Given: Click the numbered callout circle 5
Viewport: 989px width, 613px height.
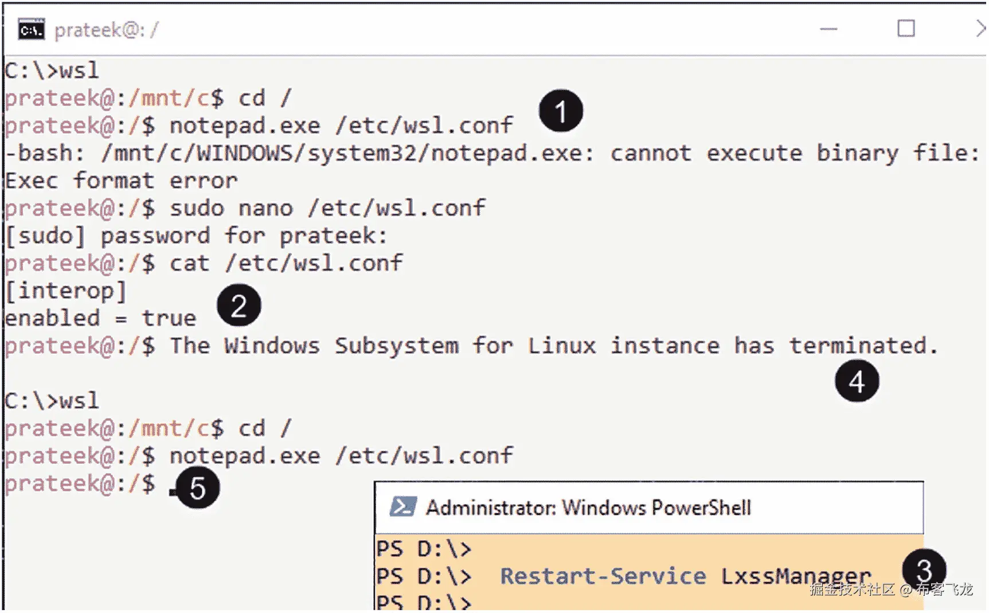Looking at the screenshot, I should tap(197, 488).
